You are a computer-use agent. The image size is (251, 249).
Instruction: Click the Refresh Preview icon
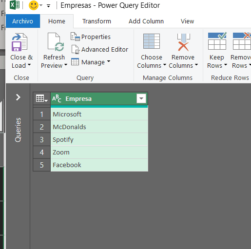(x=56, y=42)
